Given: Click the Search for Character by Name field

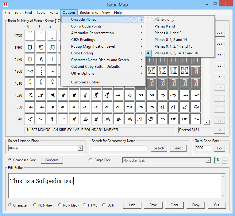Looking at the screenshot, I should pos(120,148).
